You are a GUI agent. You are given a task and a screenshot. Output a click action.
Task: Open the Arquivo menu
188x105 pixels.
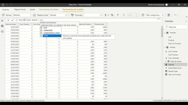pos(6,10)
